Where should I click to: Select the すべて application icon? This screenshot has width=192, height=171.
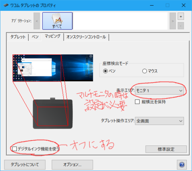pyautogui.click(x=57, y=21)
